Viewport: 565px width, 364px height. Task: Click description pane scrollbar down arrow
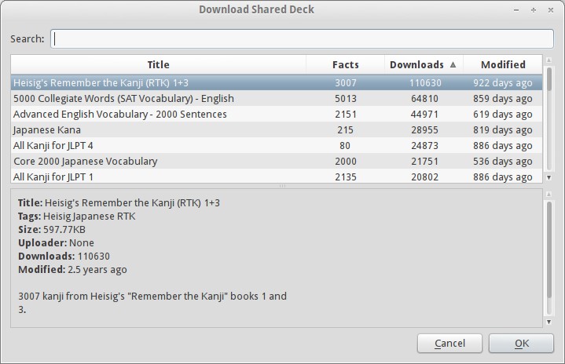548,322
